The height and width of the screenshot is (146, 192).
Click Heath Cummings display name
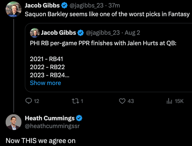[x=50, y=118]
